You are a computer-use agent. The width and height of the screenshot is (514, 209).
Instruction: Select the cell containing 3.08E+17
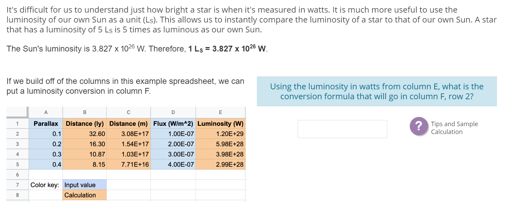128,134
